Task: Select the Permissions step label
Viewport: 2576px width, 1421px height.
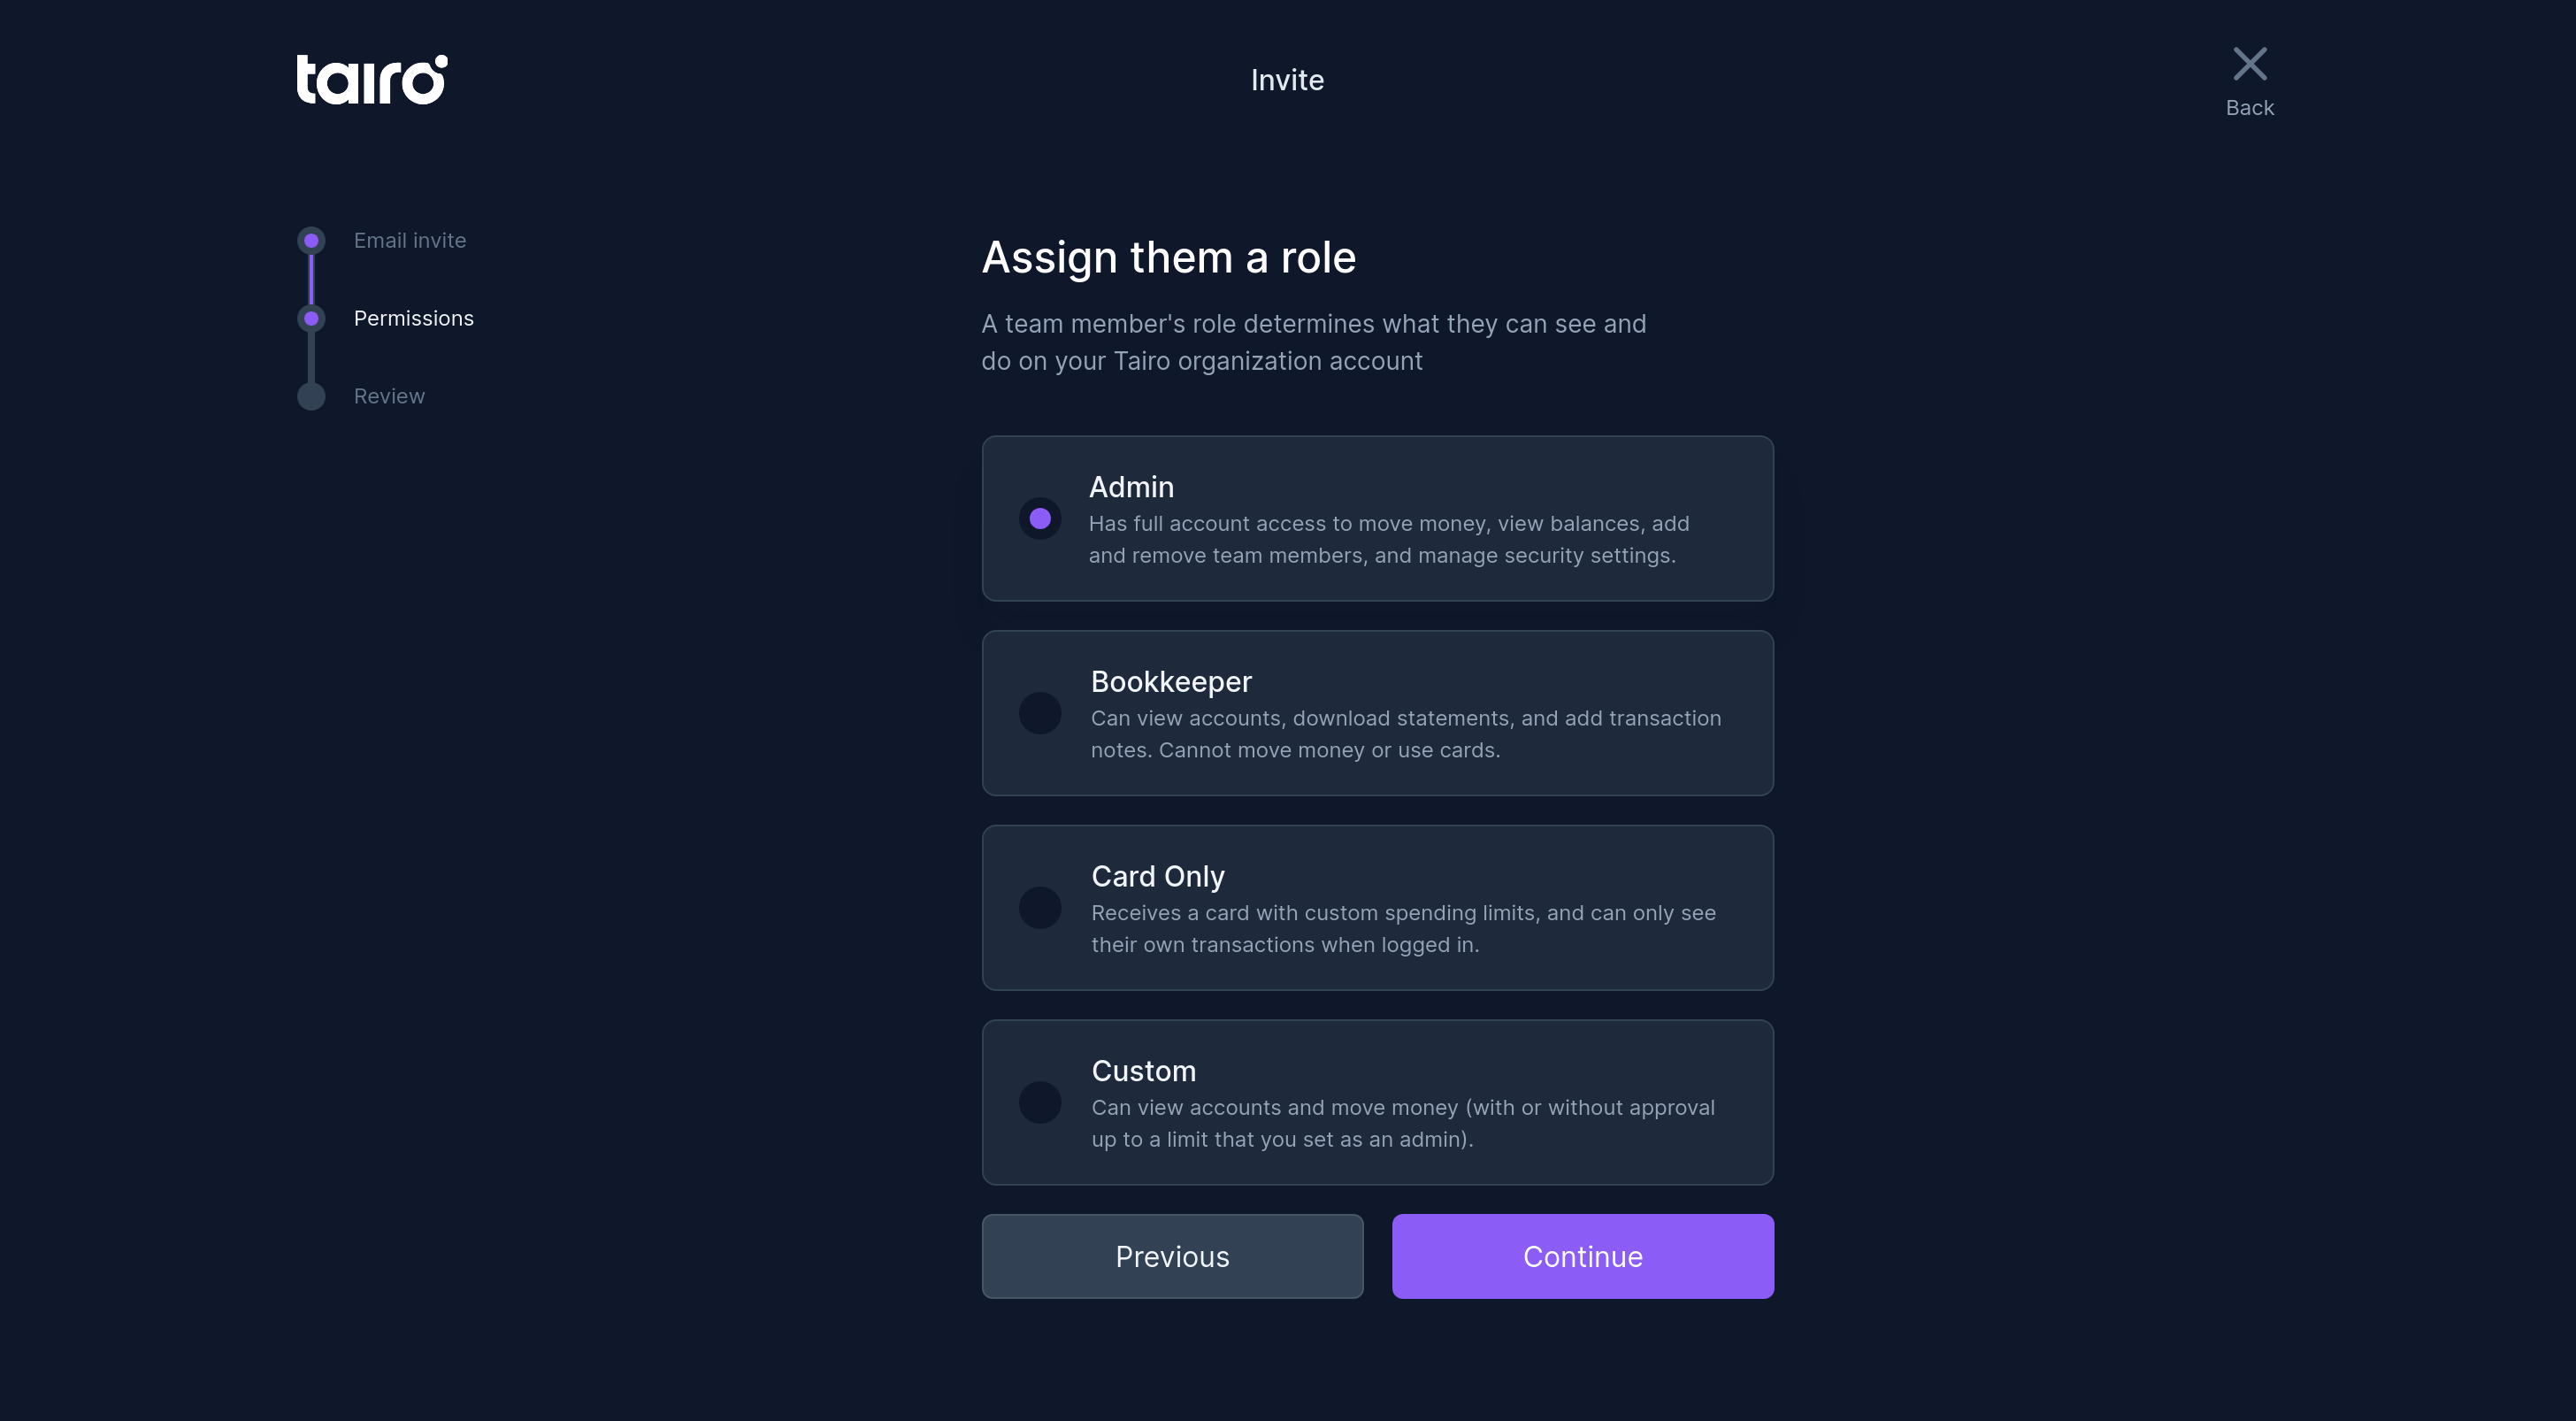Action: pos(414,318)
